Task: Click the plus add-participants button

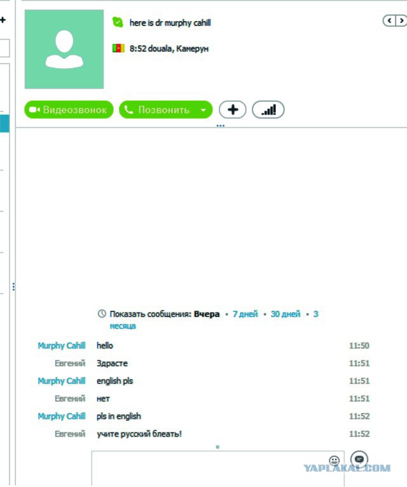Action: pyautogui.click(x=233, y=109)
